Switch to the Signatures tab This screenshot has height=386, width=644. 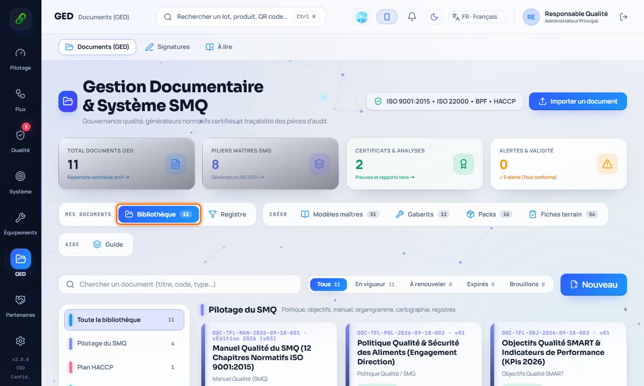point(167,47)
